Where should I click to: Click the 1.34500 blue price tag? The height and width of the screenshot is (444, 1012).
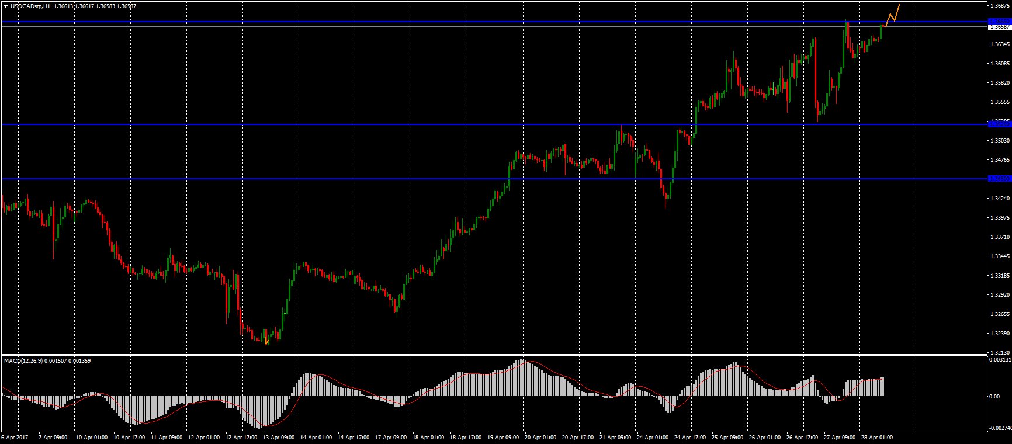point(999,178)
